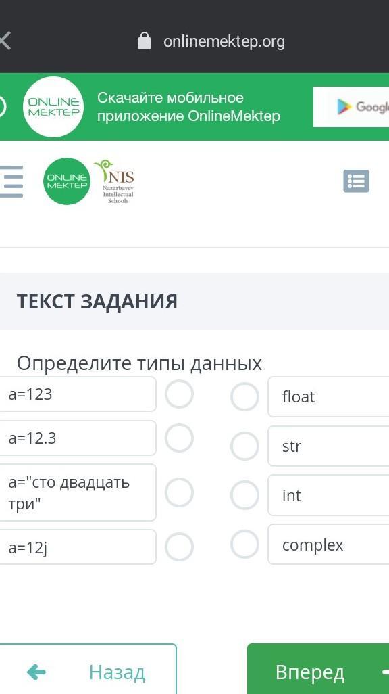Screen dimensions: 389x694
Task: Open the task list icon
Action: (356, 181)
